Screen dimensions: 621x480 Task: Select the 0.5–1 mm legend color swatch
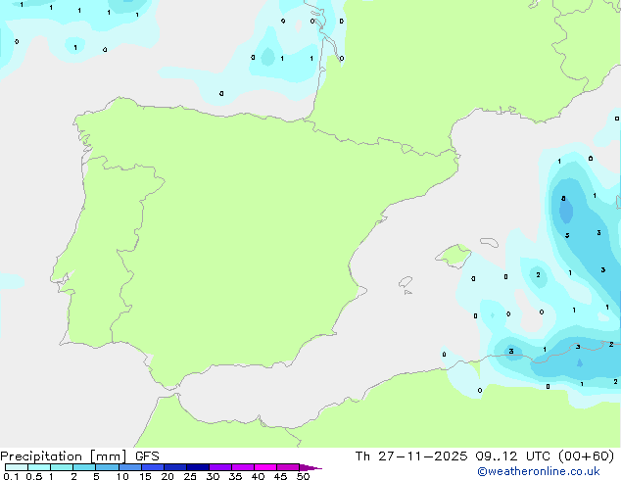[39, 467]
